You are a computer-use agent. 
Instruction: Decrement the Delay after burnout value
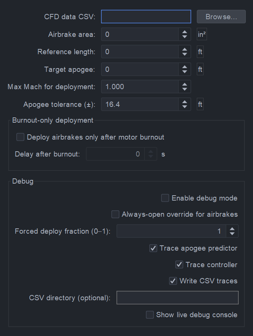(150, 156)
